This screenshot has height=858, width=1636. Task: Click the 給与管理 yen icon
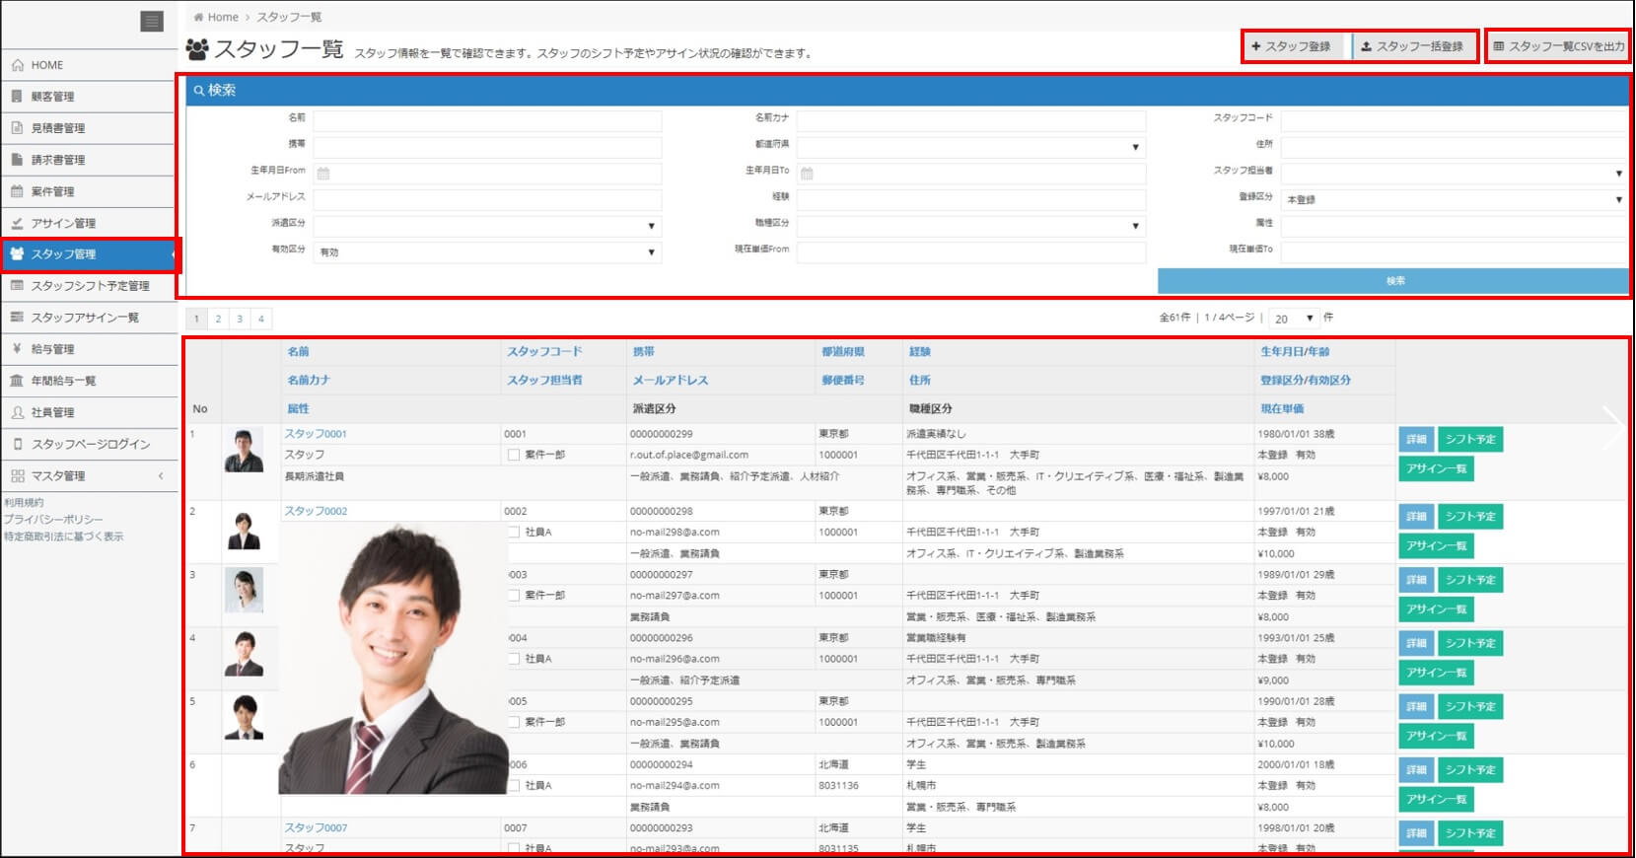18,349
